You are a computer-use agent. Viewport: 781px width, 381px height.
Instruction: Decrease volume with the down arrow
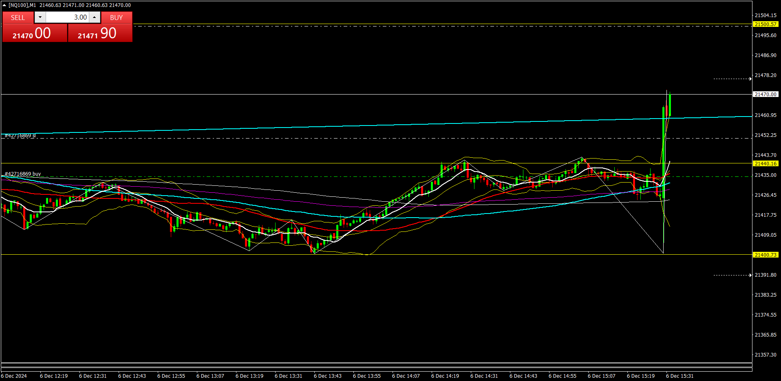[40, 17]
